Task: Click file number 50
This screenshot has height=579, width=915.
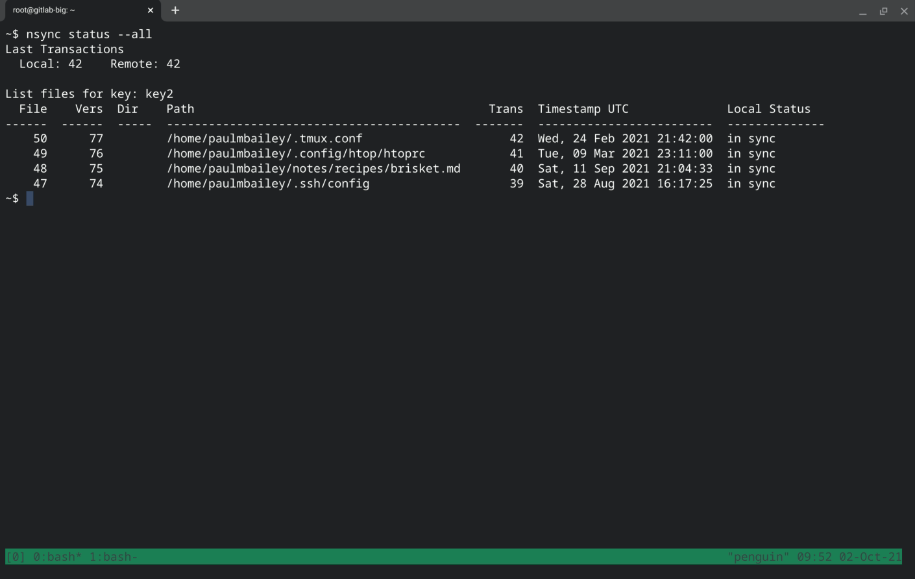Action: pyautogui.click(x=40, y=139)
